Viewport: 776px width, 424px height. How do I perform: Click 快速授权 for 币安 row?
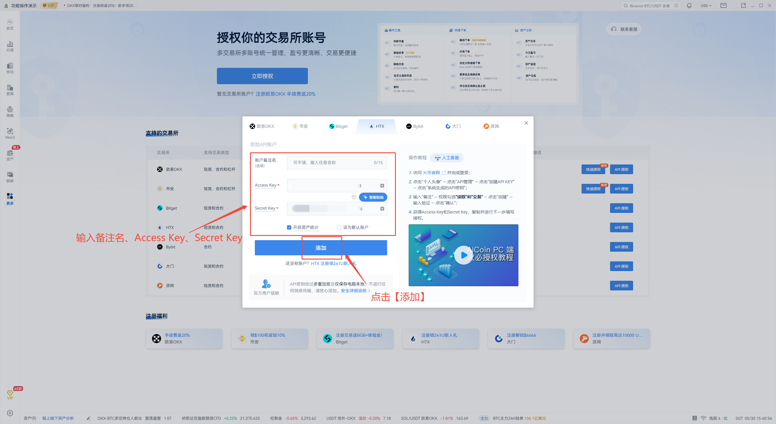coord(593,189)
